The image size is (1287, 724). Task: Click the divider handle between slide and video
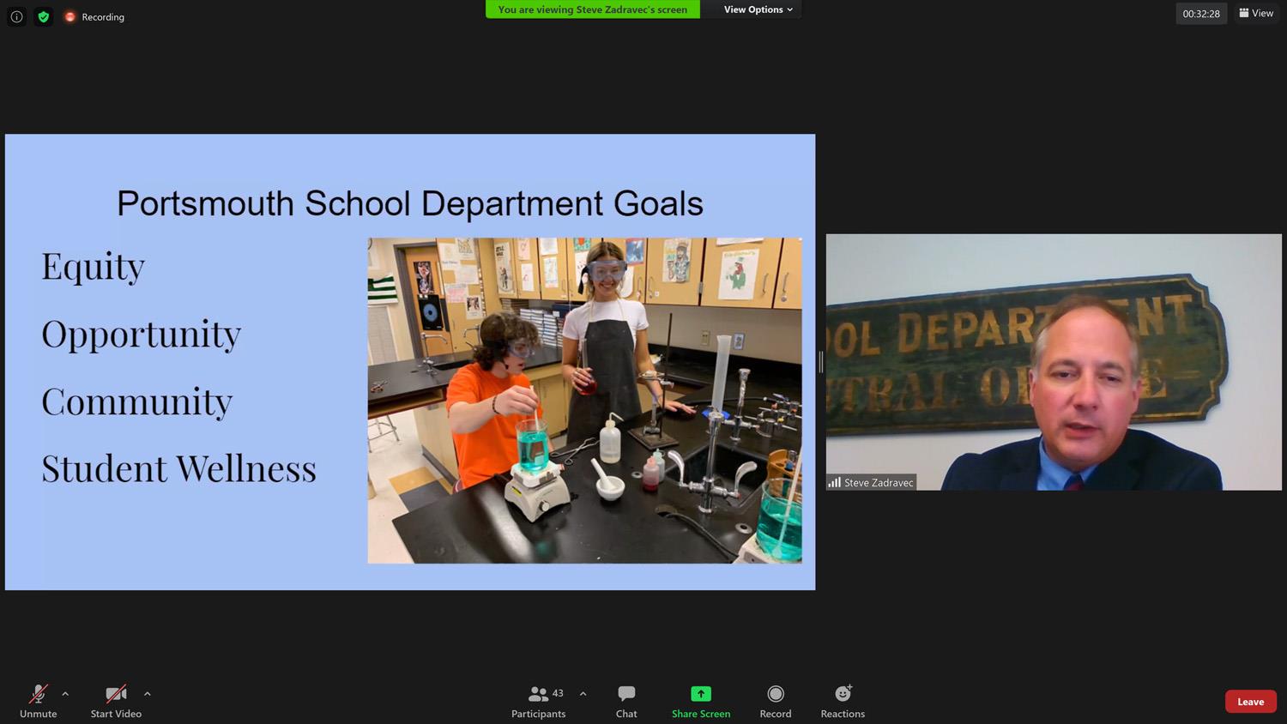click(820, 362)
